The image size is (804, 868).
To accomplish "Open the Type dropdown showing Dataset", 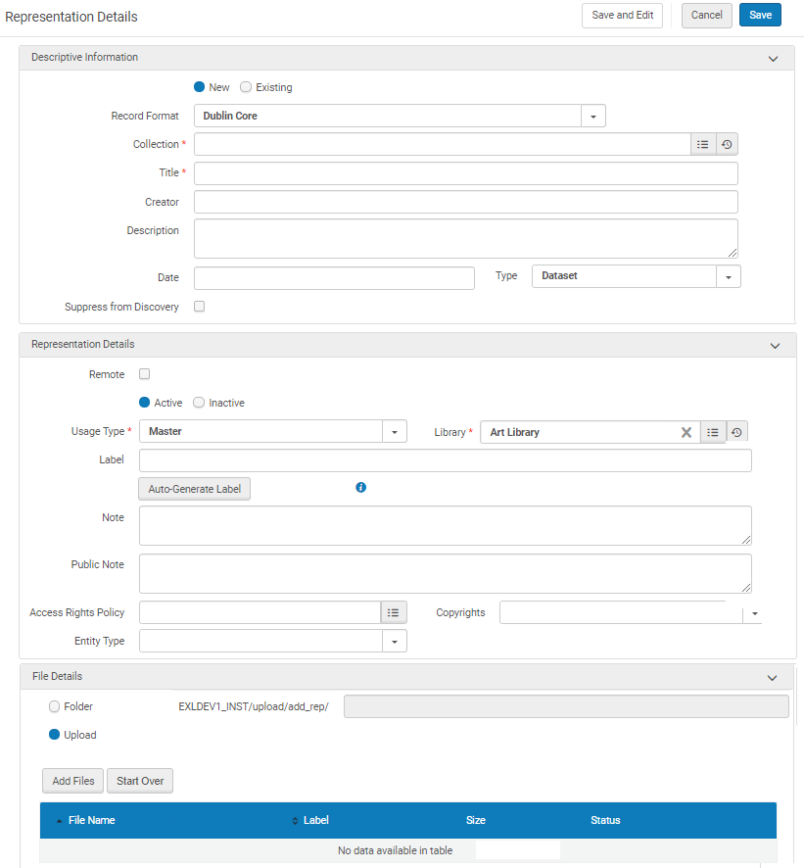I will (x=729, y=277).
